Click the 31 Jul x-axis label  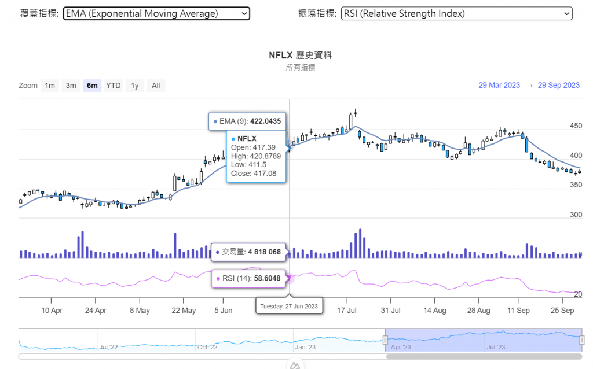point(391,311)
